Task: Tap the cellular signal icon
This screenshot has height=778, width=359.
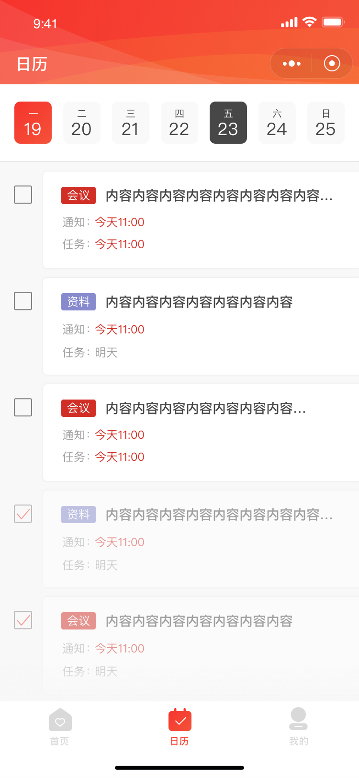Action: click(x=289, y=22)
